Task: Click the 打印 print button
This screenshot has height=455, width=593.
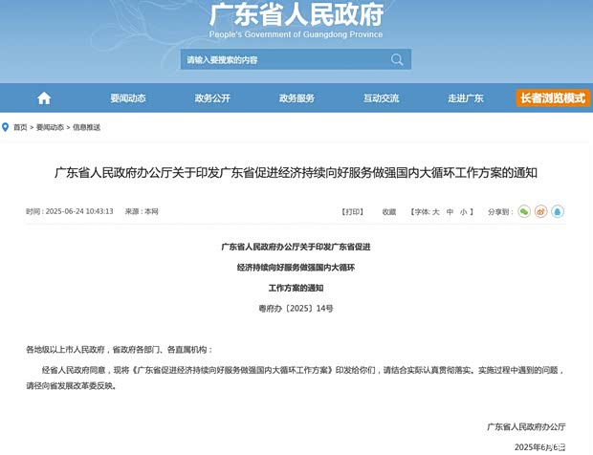Action: tap(353, 211)
